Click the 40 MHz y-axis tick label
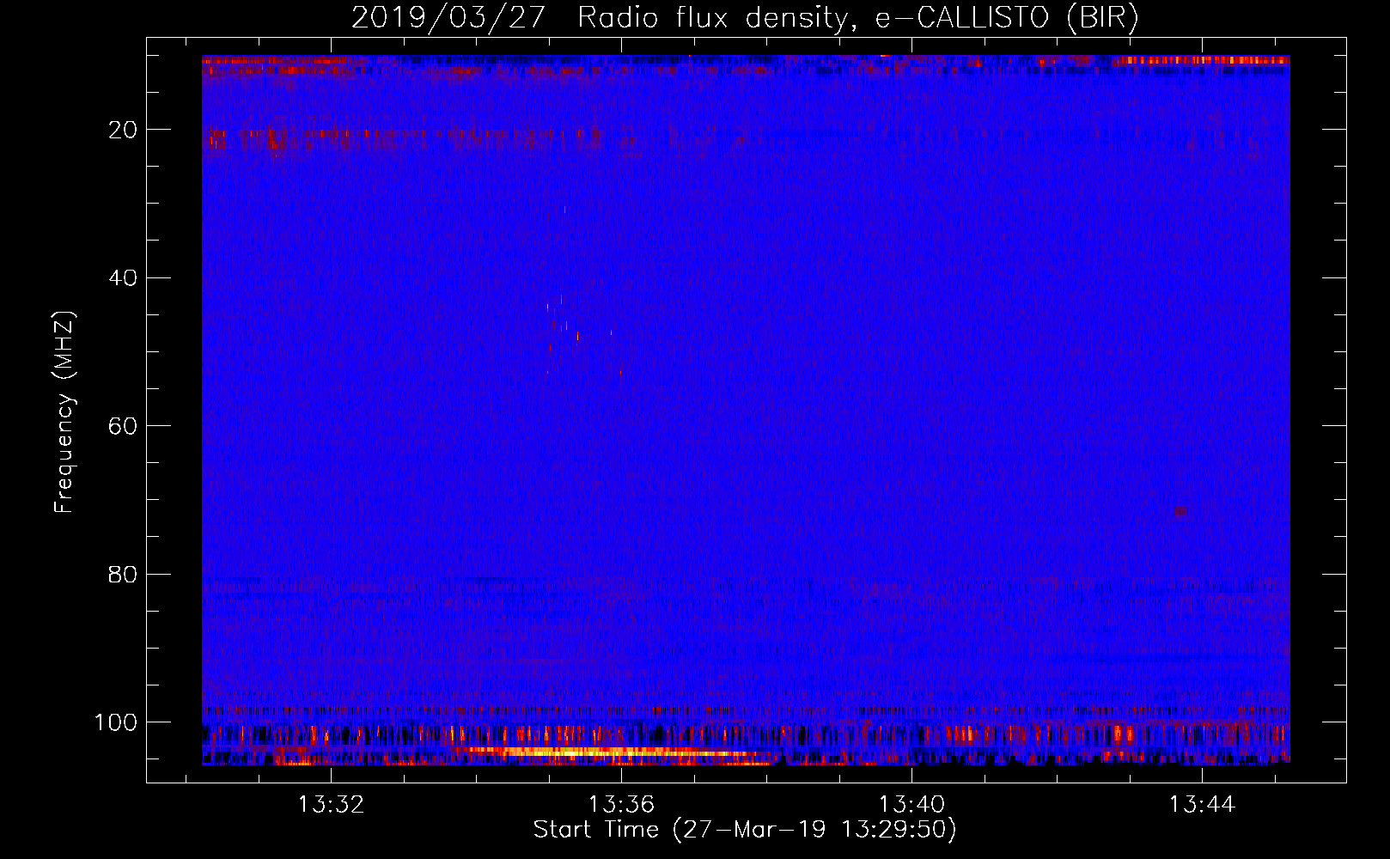This screenshot has width=1390, height=859. [124, 278]
